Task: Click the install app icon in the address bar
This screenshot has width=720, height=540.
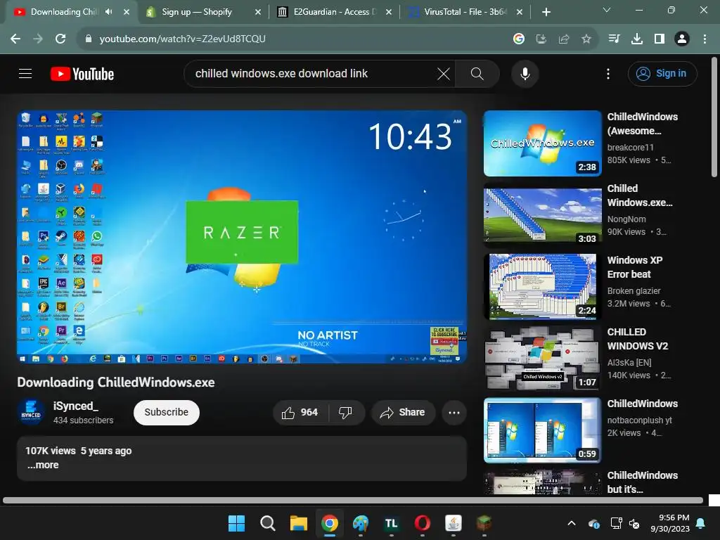Action: coord(541,39)
